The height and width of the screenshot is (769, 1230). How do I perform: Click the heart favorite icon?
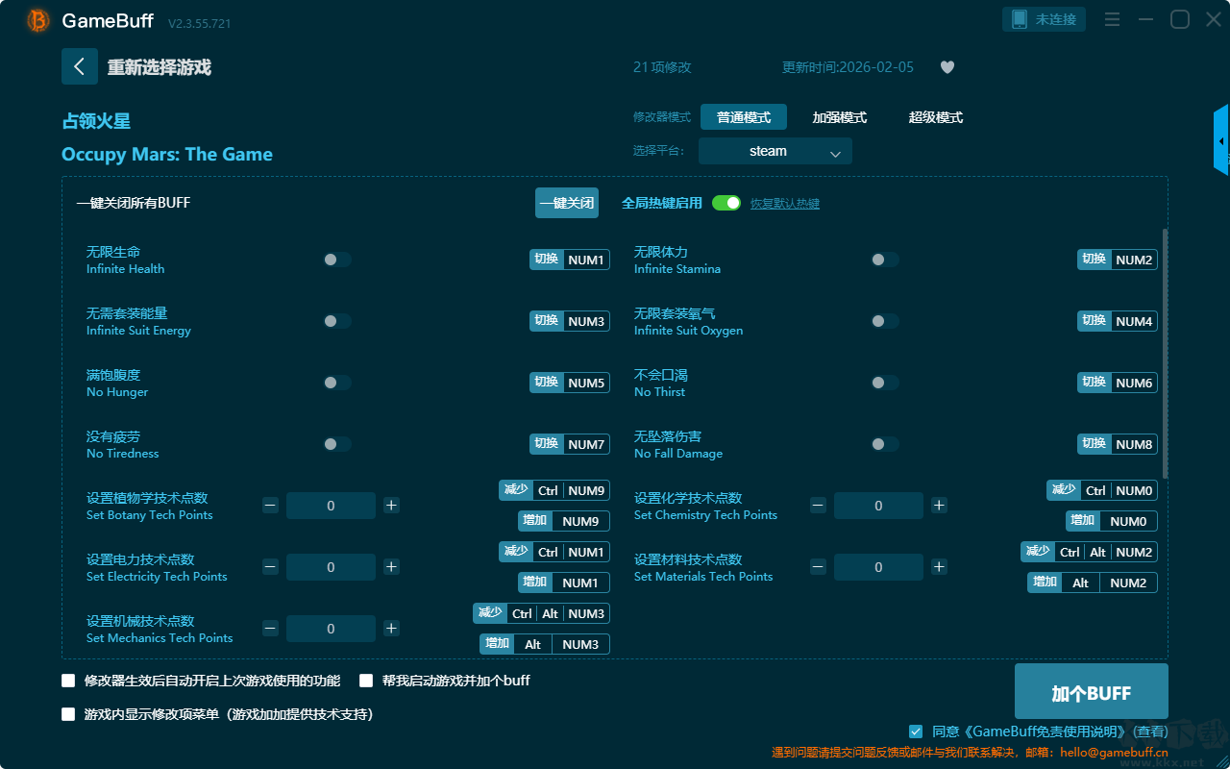click(947, 67)
